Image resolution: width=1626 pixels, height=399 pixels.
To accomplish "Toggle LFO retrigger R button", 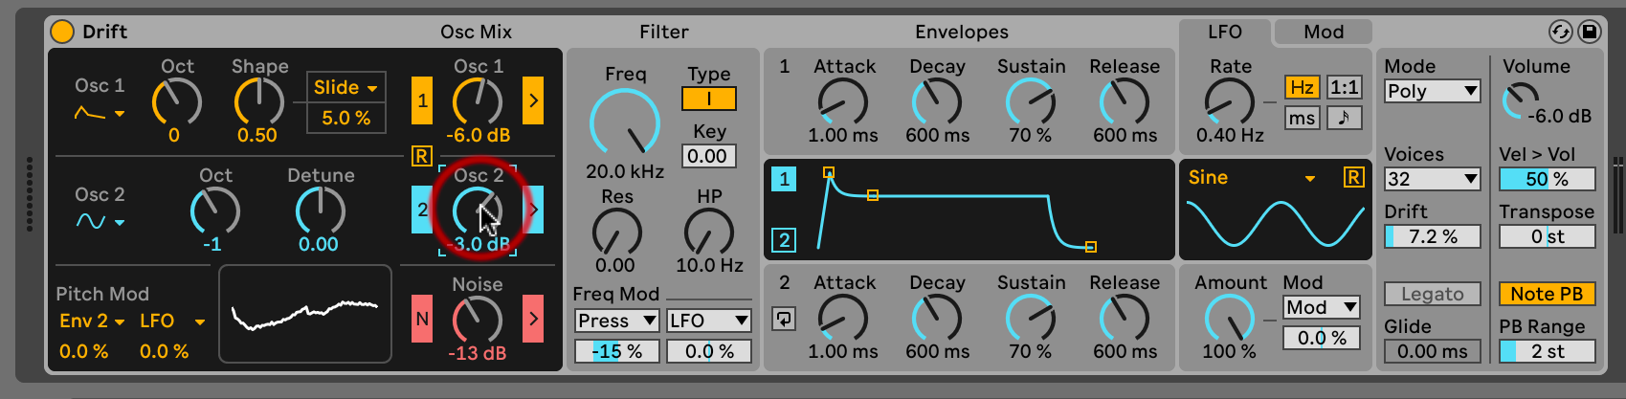I will (1353, 177).
